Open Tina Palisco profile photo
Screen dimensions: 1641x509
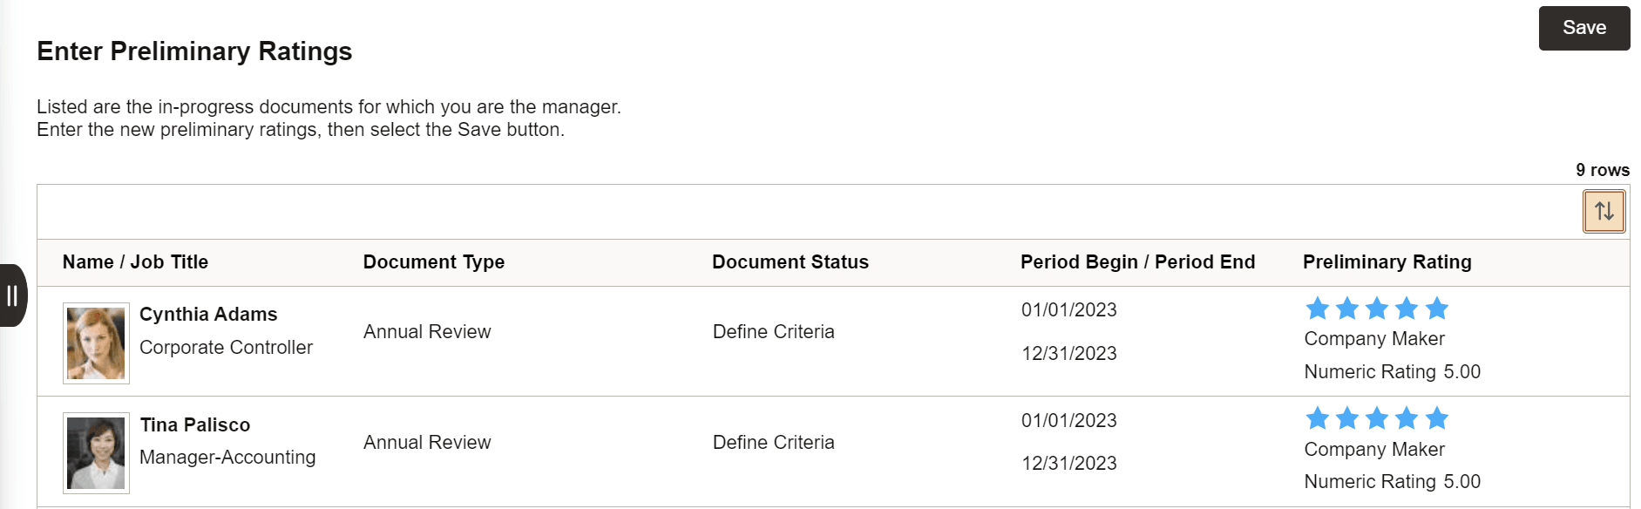[96, 453]
